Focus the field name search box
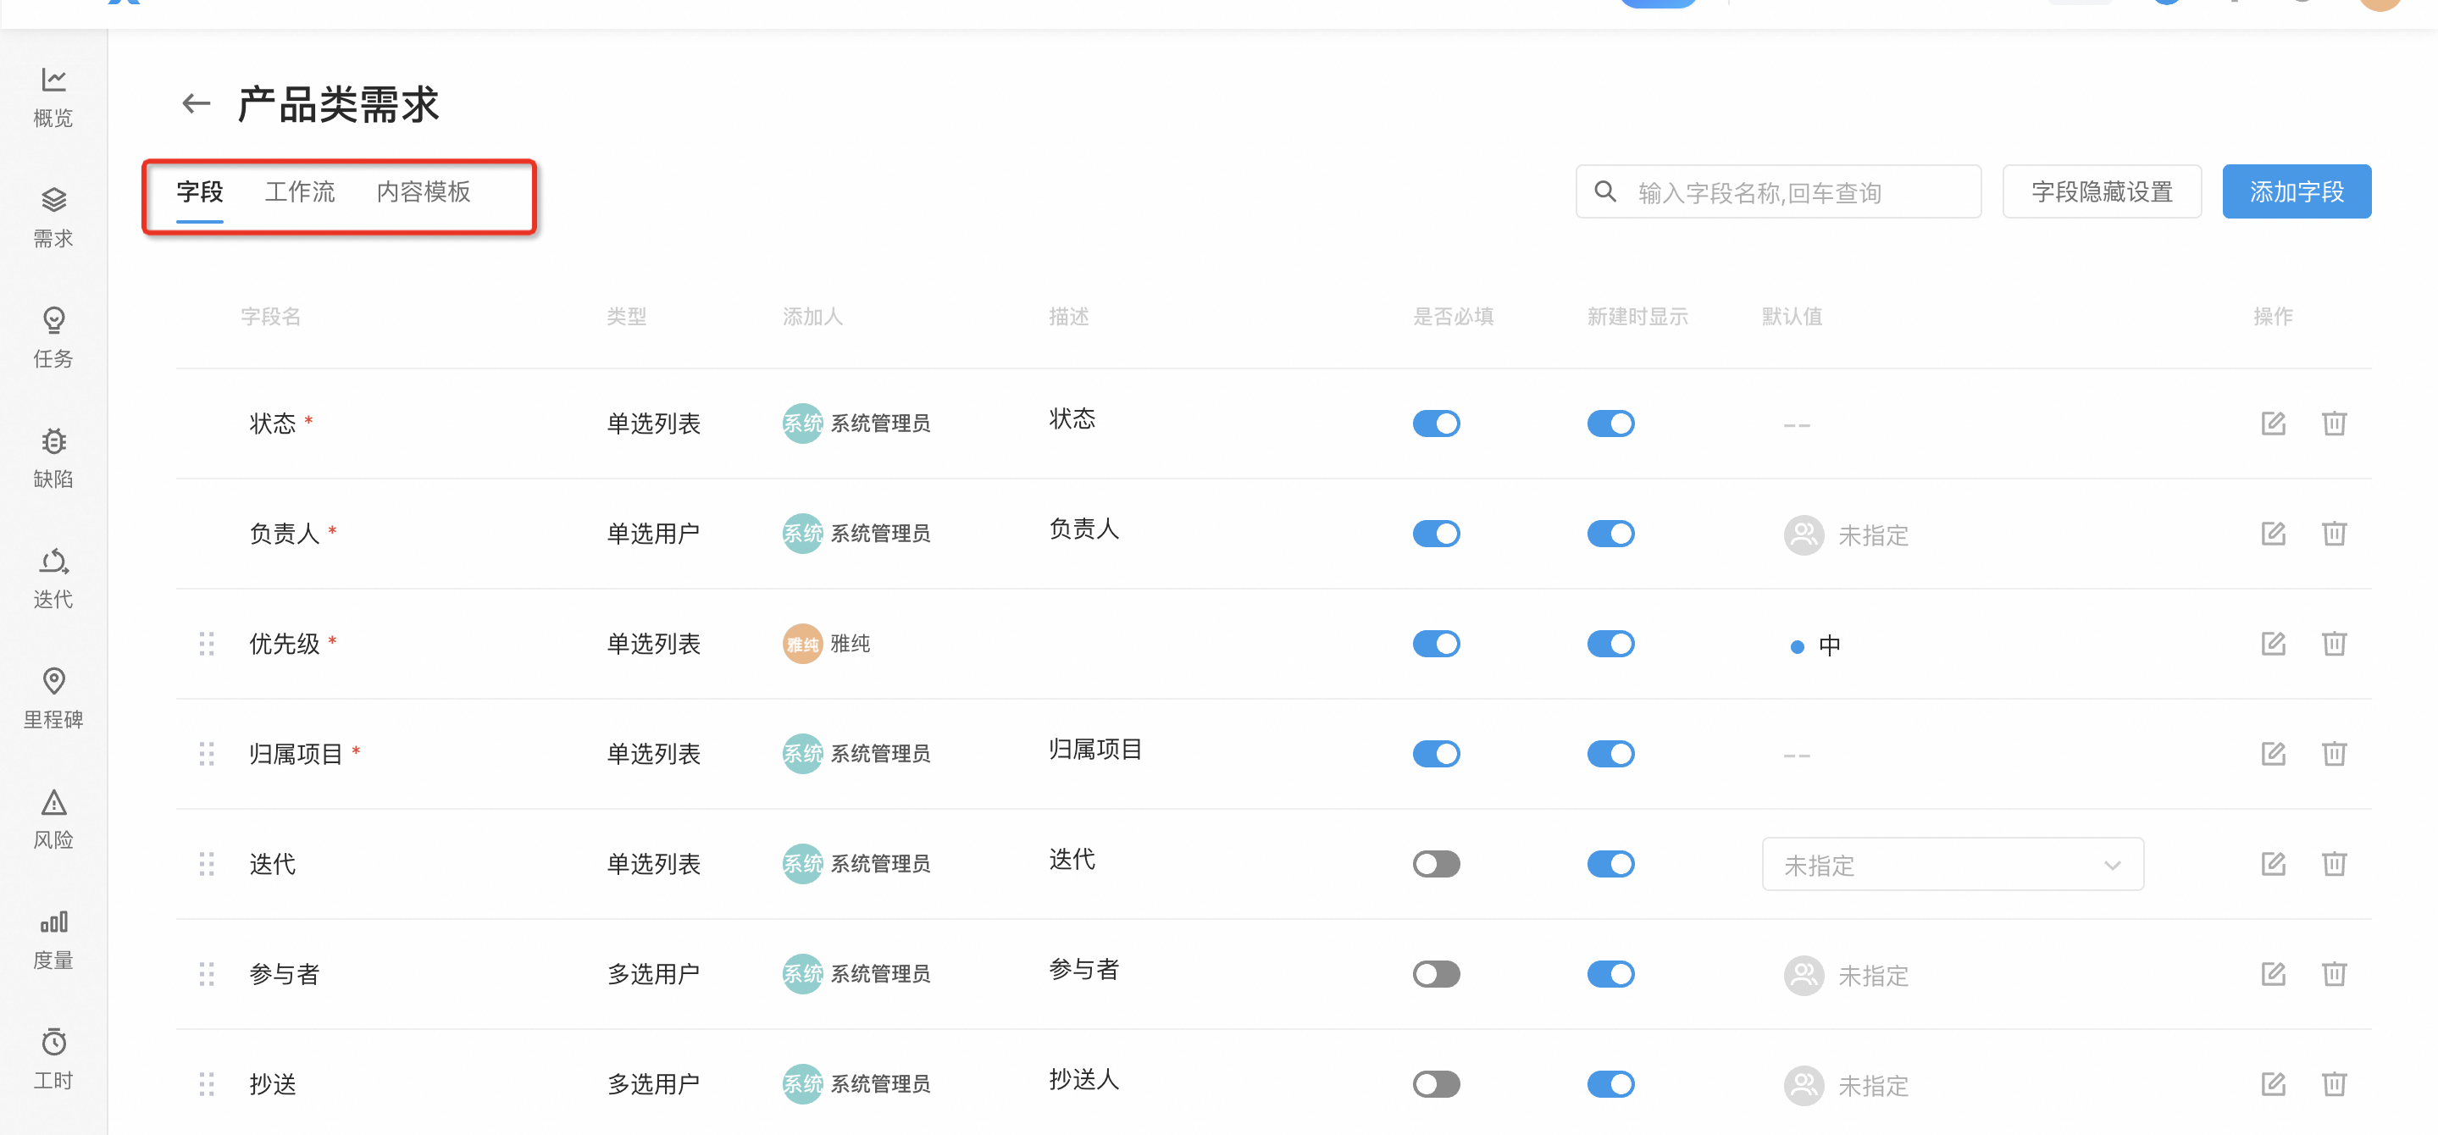This screenshot has height=1135, width=2438. pyautogui.click(x=1777, y=192)
